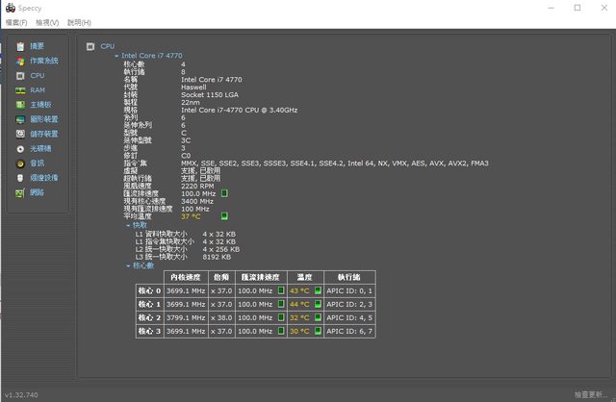This screenshot has width=616, height=402.
Task: Open the 檔案(F) menu
Action: (15, 21)
